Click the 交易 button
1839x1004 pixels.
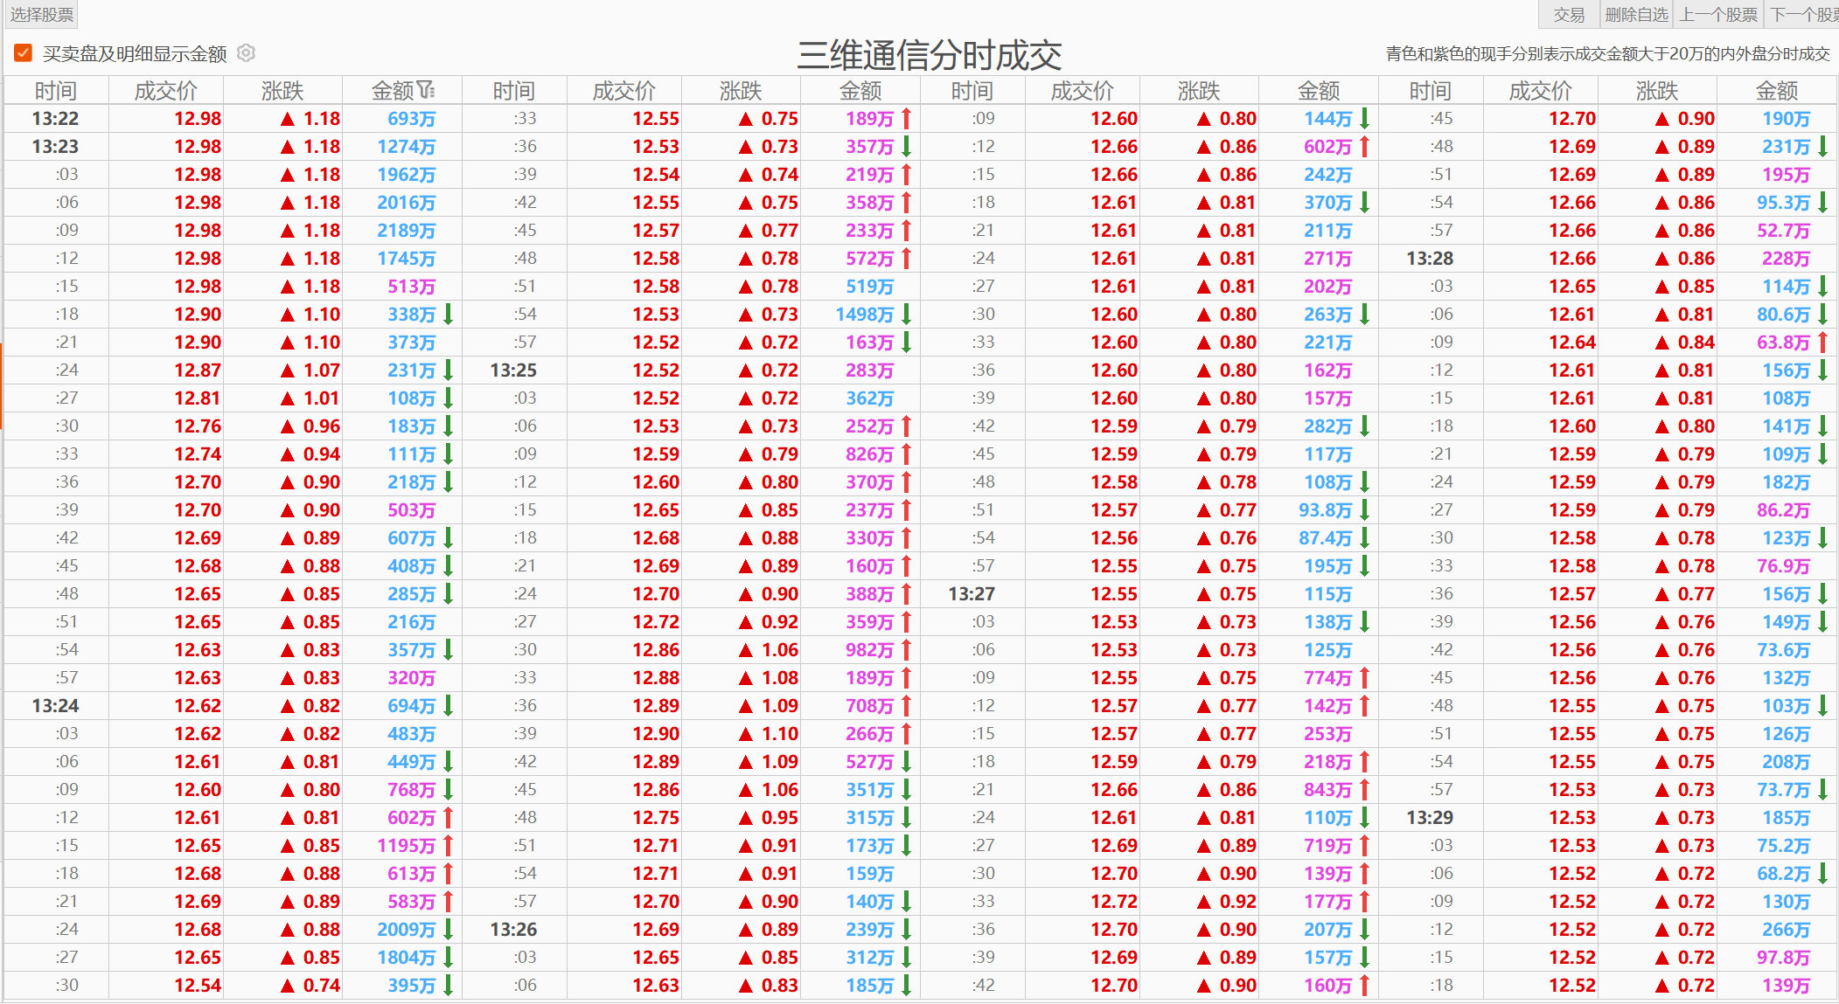1569,14
